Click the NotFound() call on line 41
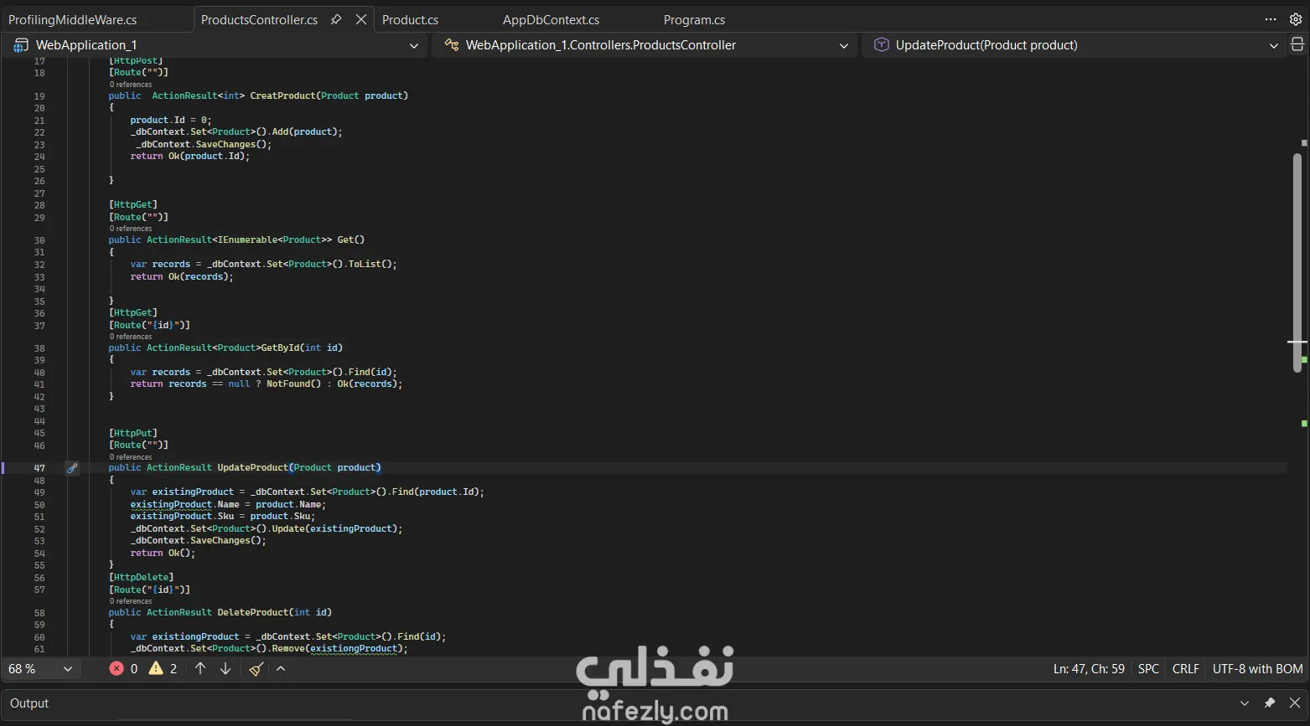 (x=293, y=384)
